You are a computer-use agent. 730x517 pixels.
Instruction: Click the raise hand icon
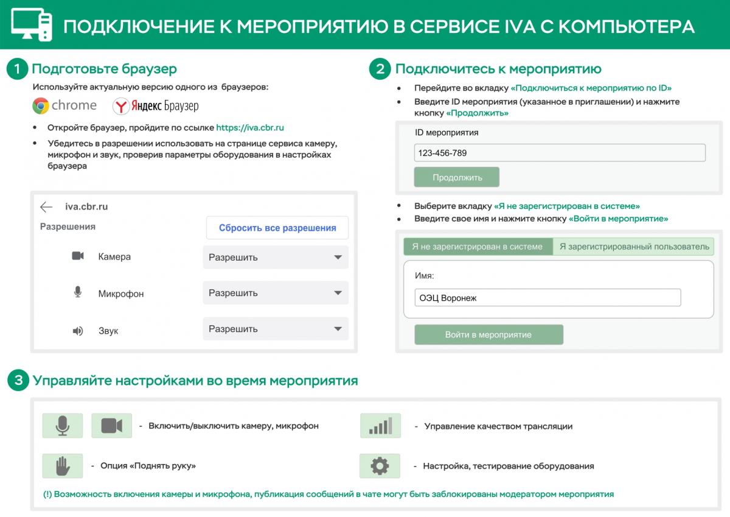62,466
